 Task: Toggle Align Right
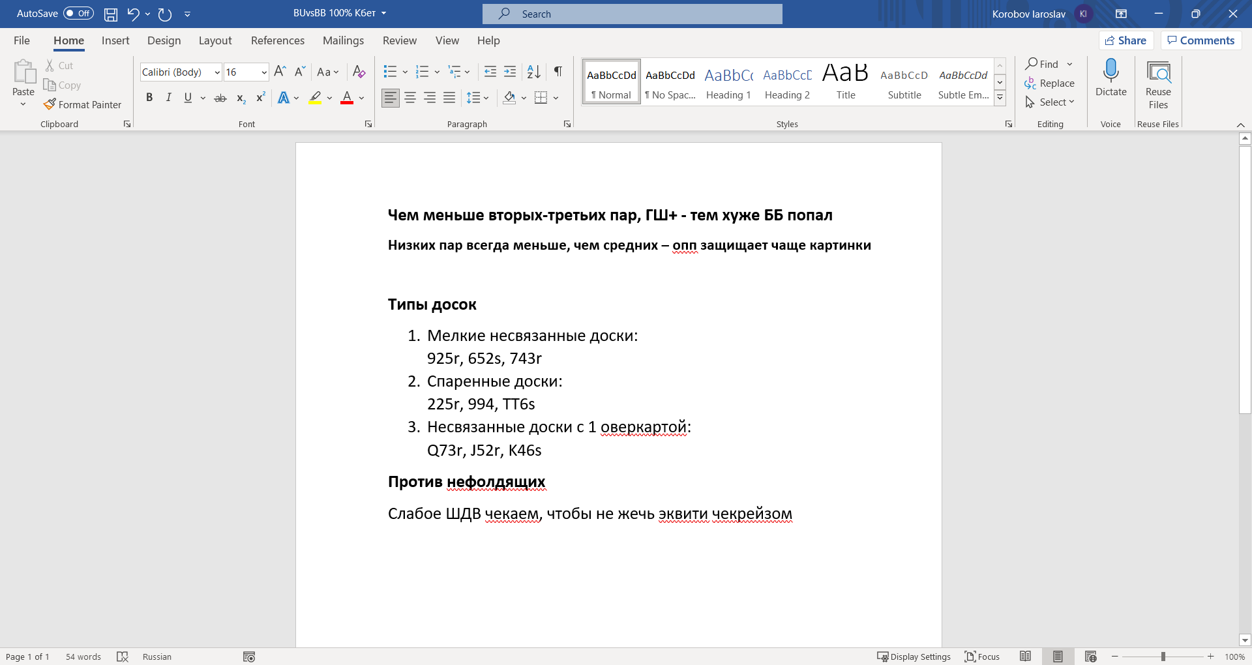click(430, 98)
